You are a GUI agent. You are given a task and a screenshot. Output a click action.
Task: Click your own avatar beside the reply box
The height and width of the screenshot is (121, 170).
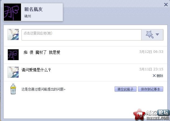(13, 34)
